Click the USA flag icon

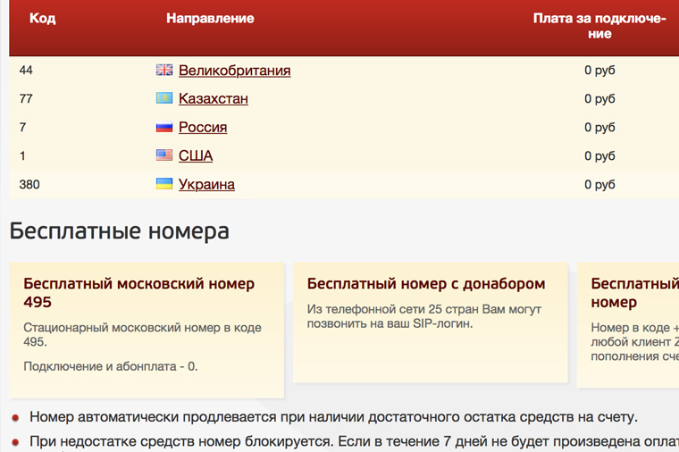164,155
